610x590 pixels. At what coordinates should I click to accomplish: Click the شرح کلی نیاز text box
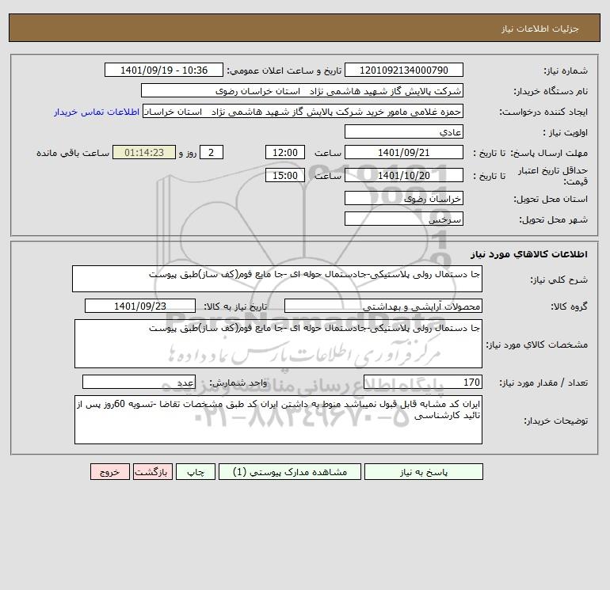tap(277, 279)
